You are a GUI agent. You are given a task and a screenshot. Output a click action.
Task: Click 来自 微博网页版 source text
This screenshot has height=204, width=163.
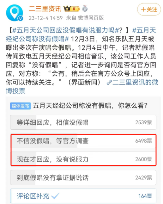pos(85,18)
